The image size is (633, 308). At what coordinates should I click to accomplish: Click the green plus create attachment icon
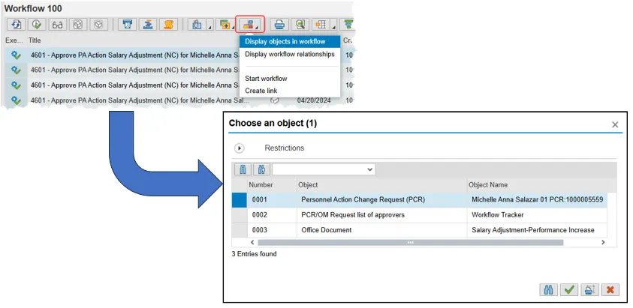(x=224, y=25)
